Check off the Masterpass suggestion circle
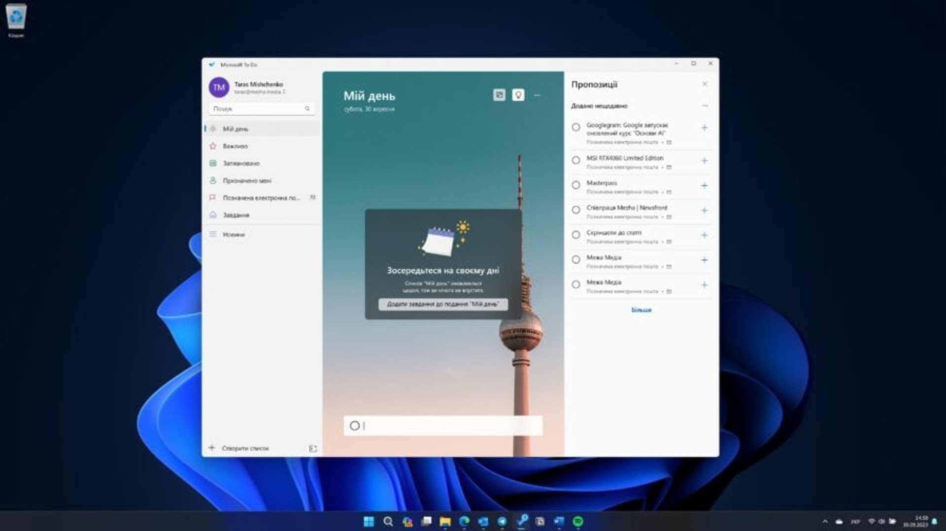 point(575,186)
